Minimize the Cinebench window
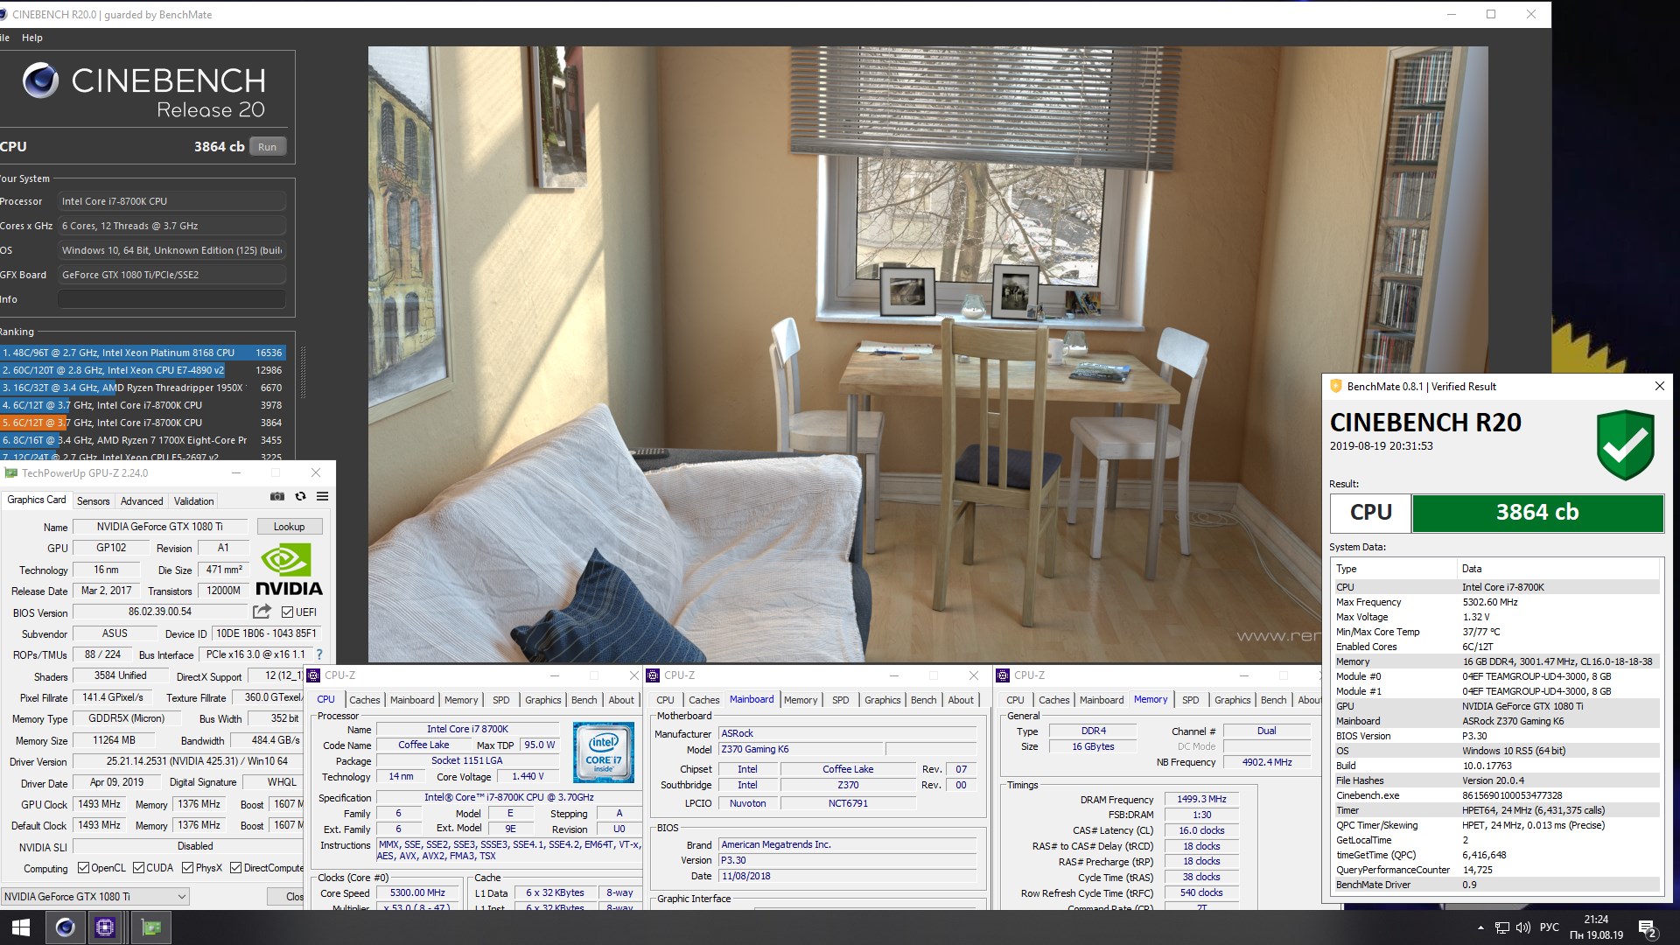The image size is (1680, 945). coord(1452,14)
